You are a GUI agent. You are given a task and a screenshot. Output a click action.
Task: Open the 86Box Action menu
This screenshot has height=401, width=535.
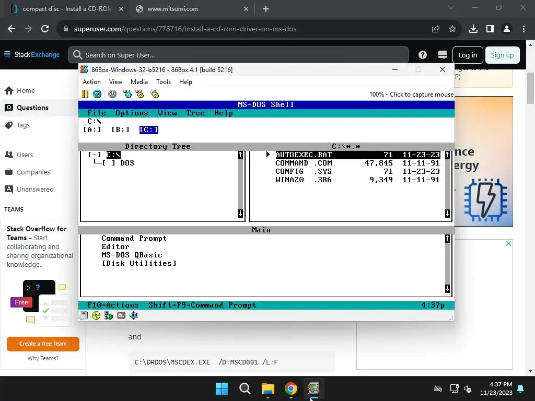click(91, 82)
